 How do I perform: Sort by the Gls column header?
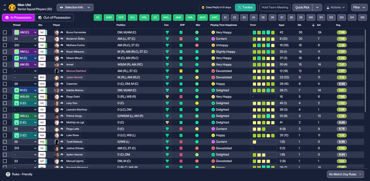(x=299, y=25)
